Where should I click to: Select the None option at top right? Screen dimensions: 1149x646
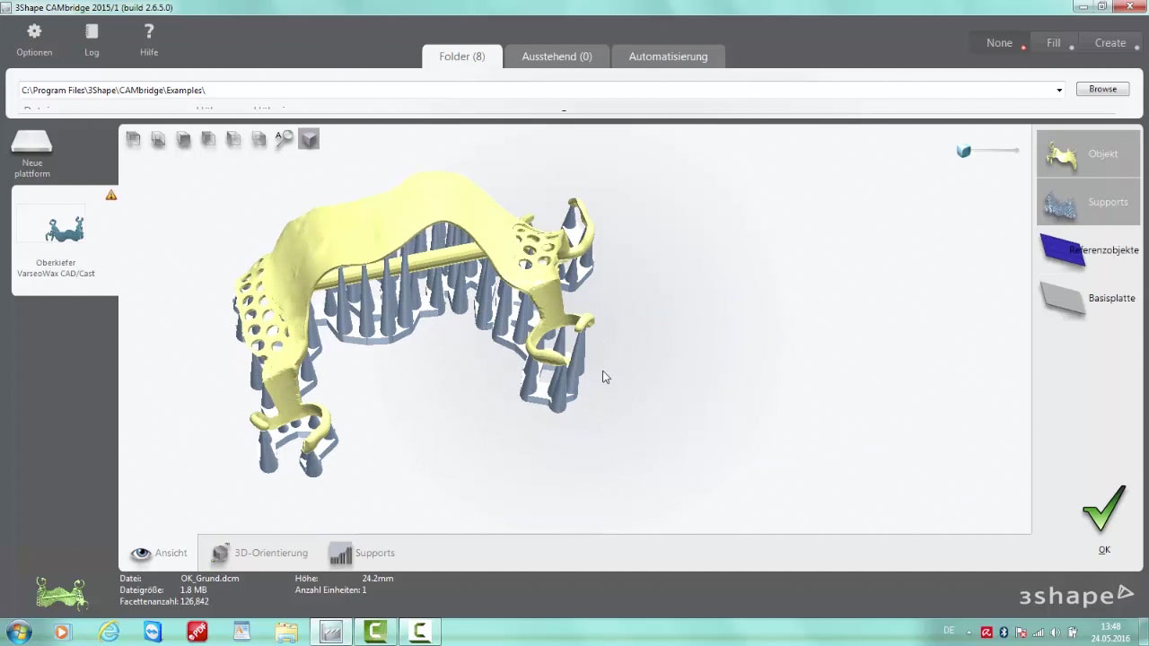click(999, 43)
